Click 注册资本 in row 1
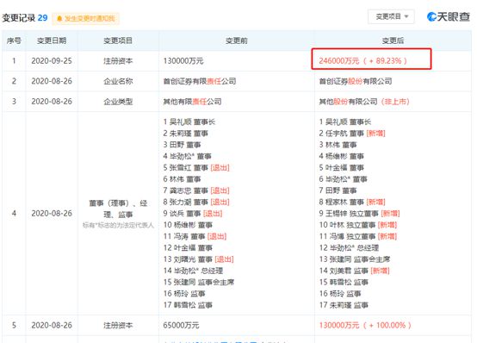The height and width of the screenshot is (343, 477). (x=118, y=61)
